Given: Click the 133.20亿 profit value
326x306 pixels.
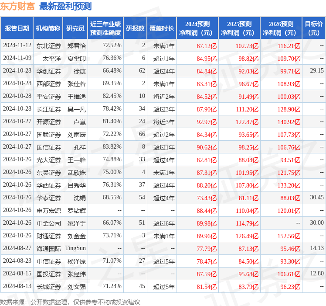Looking at the screenshot, I should (289, 185).
